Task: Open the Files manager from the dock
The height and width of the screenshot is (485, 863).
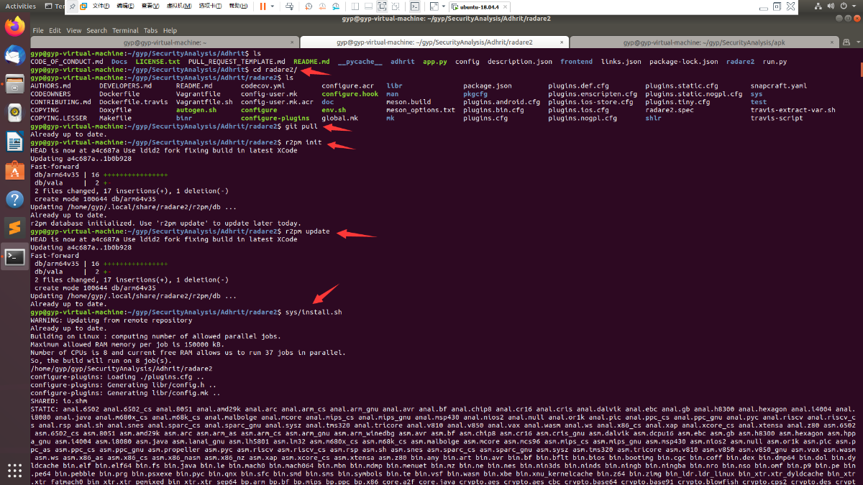Action: pyautogui.click(x=14, y=84)
